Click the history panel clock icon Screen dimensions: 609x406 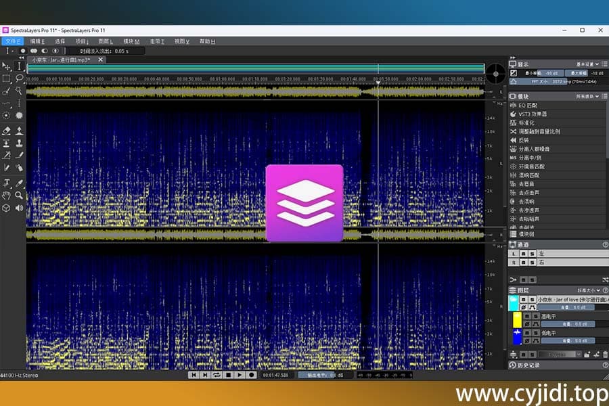point(513,365)
